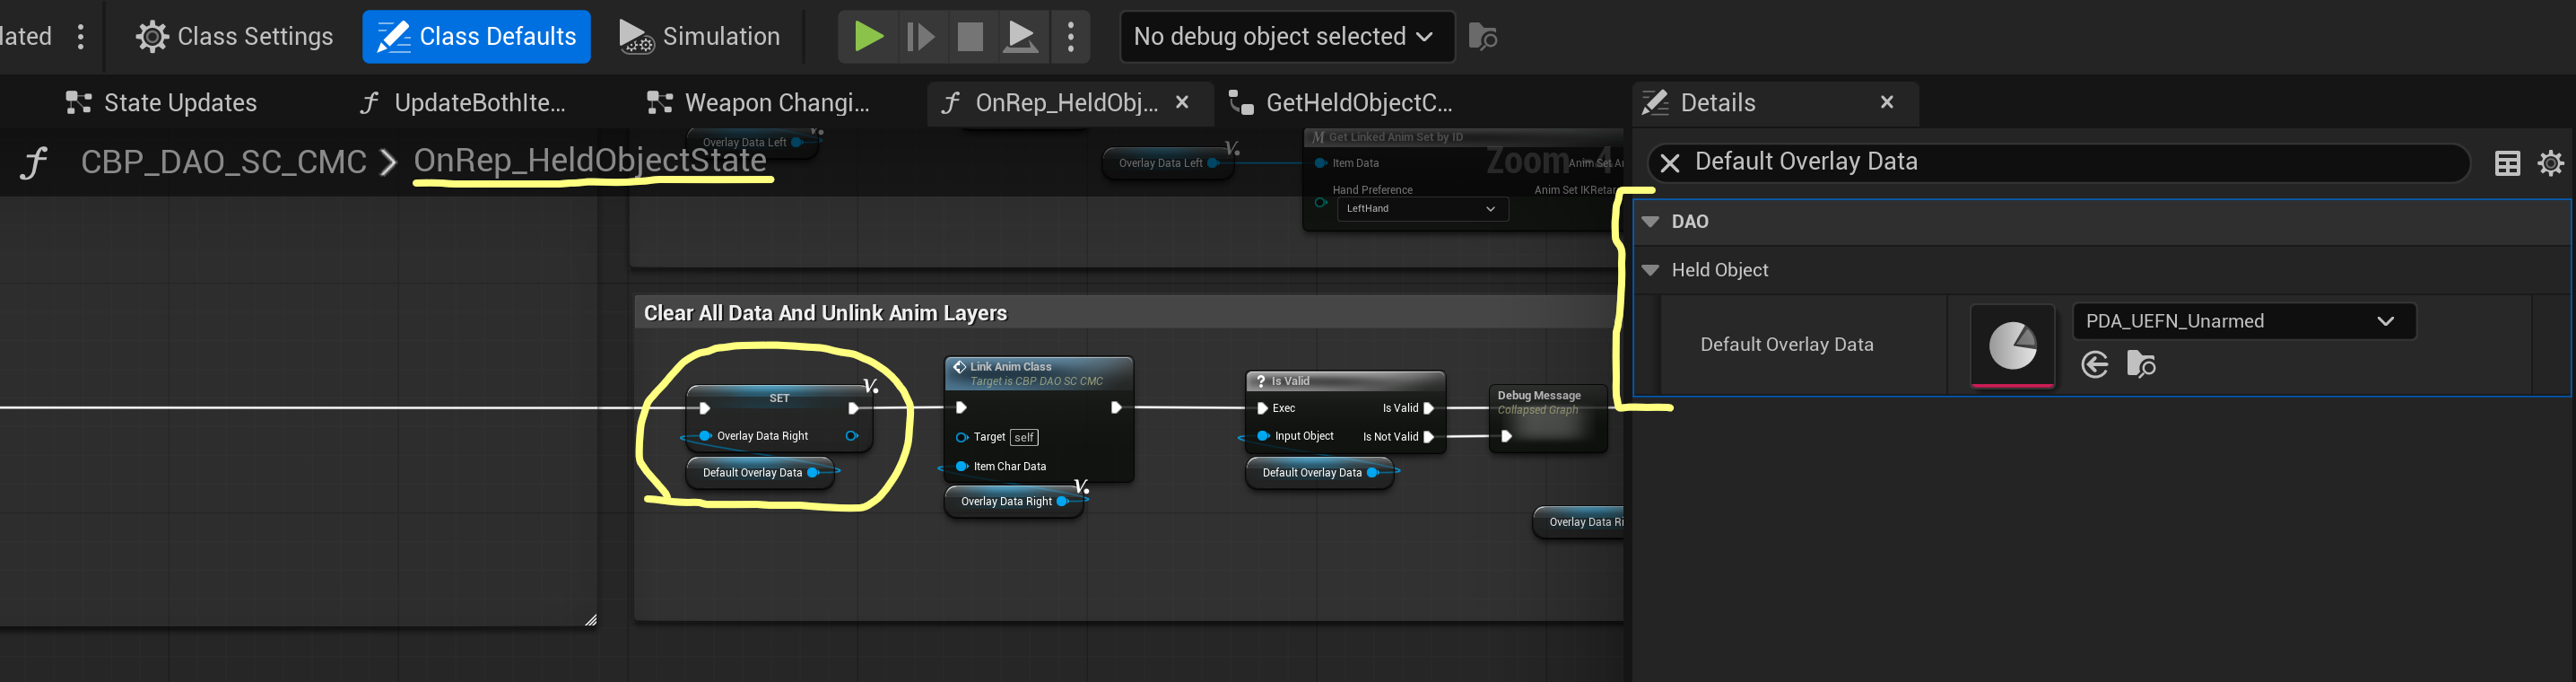2576x682 pixels.
Task: Click the Stop simulation icon
Action: (x=970, y=37)
